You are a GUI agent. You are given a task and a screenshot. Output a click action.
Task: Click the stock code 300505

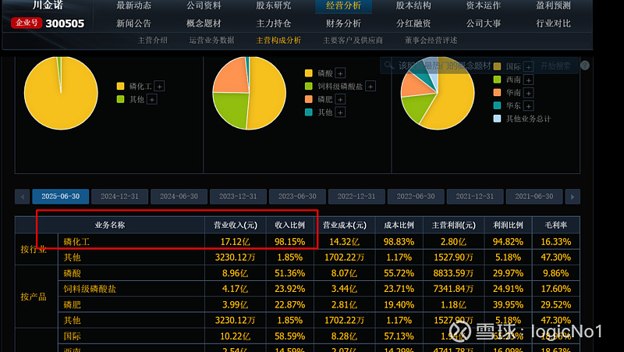click(65, 23)
